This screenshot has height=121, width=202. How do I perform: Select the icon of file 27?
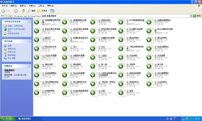[65, 66]
